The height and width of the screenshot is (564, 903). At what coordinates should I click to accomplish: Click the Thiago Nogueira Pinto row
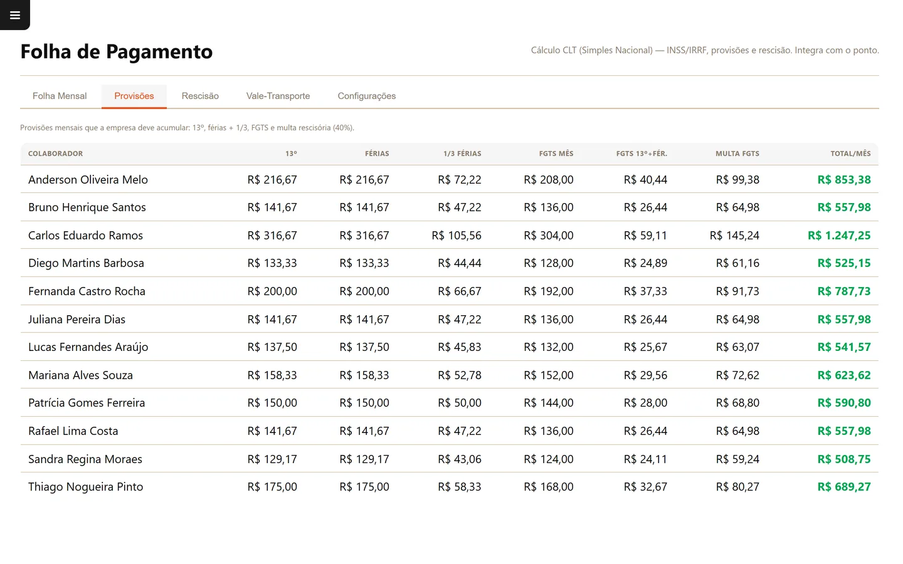(449, 487)
